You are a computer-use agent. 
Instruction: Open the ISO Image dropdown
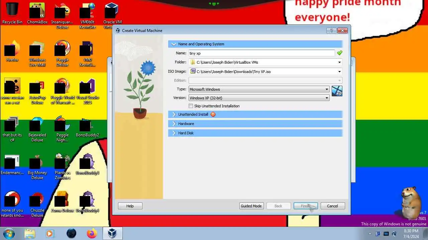coord(339,71)
